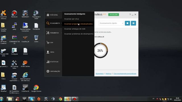Open the Escaneamento magnifier section
Image resolution: width=182 pixels, height=102 pixels.
pyautogui.click(x=53, y=23)
